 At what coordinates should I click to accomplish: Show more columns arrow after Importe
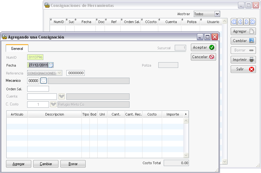[x=186, y=114]
